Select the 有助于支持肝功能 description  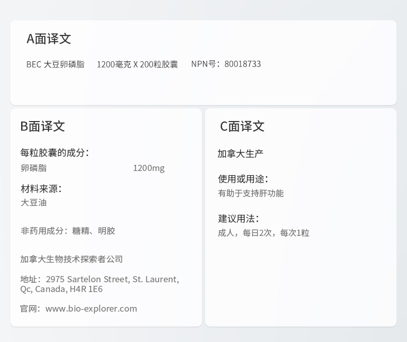pos(250,193)
